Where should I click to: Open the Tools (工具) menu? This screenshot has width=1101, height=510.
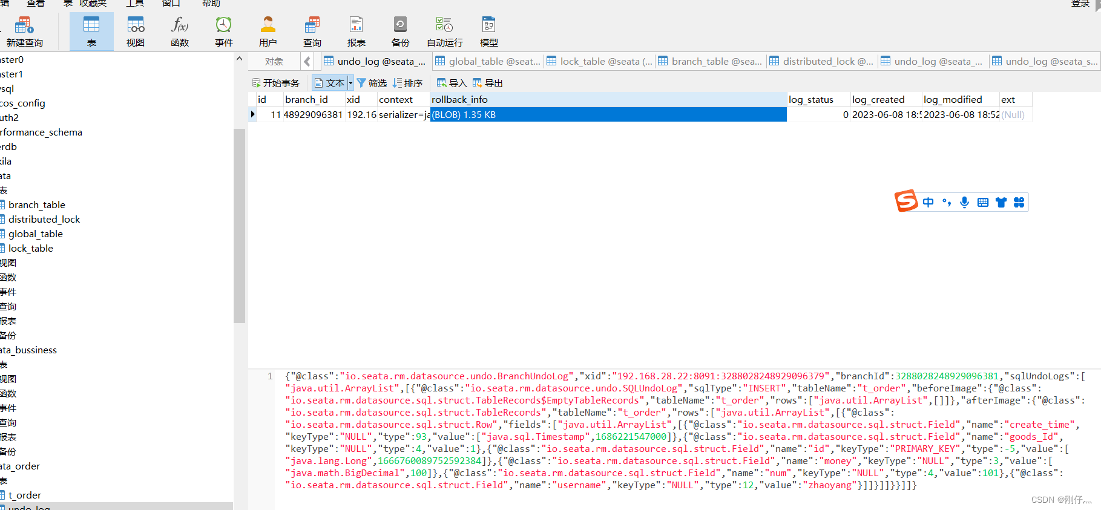[134, 4]
